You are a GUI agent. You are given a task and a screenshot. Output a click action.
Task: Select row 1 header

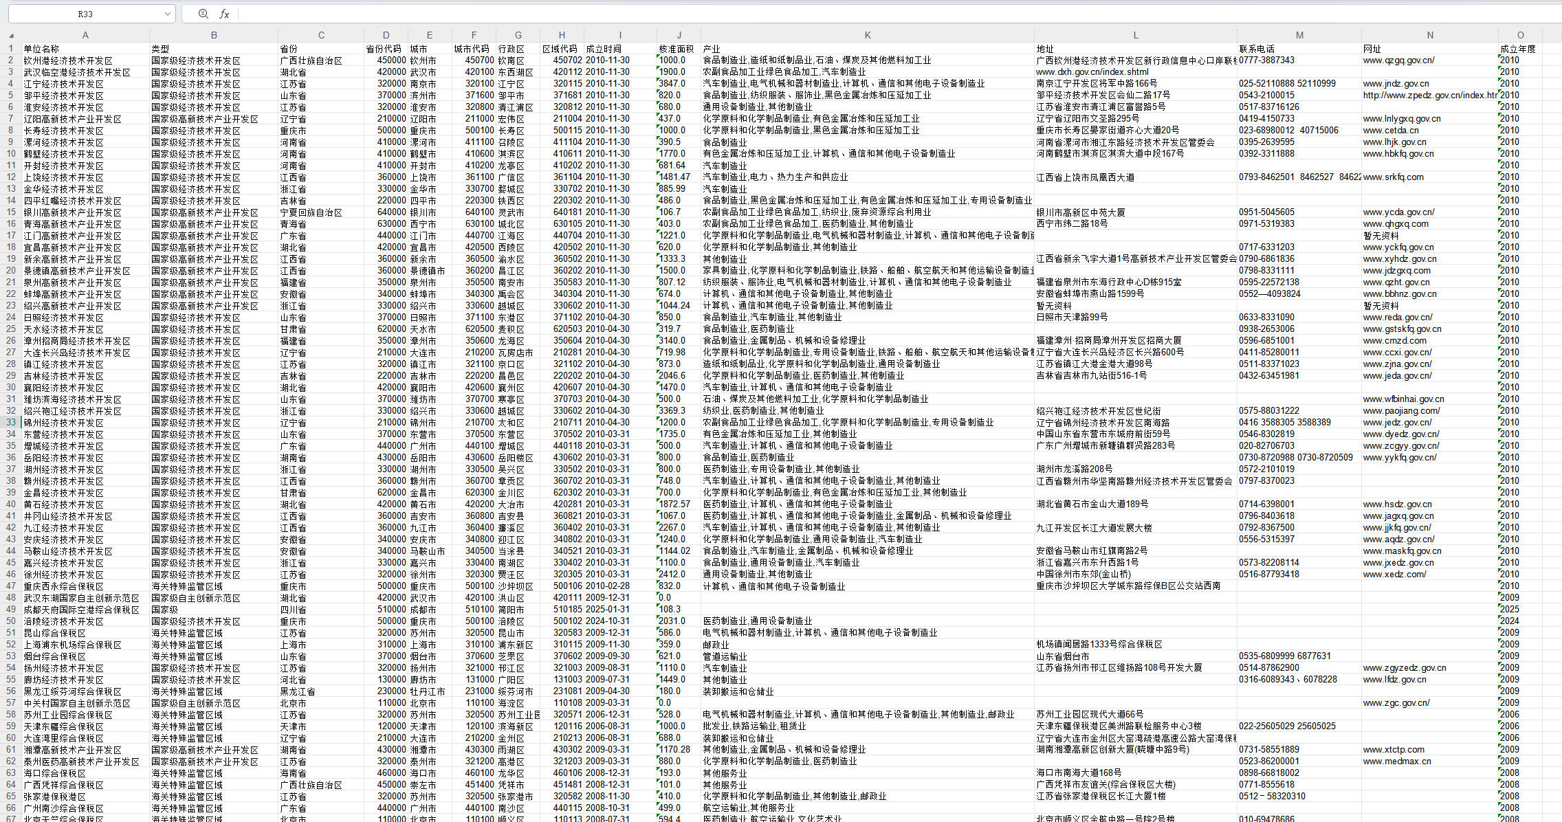(11, 49)
